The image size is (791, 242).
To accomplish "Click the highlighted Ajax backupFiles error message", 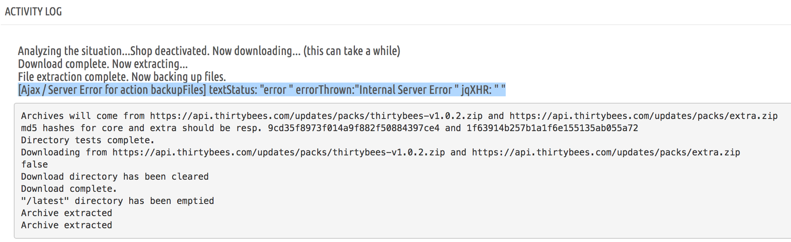I will tap(261, 90).
